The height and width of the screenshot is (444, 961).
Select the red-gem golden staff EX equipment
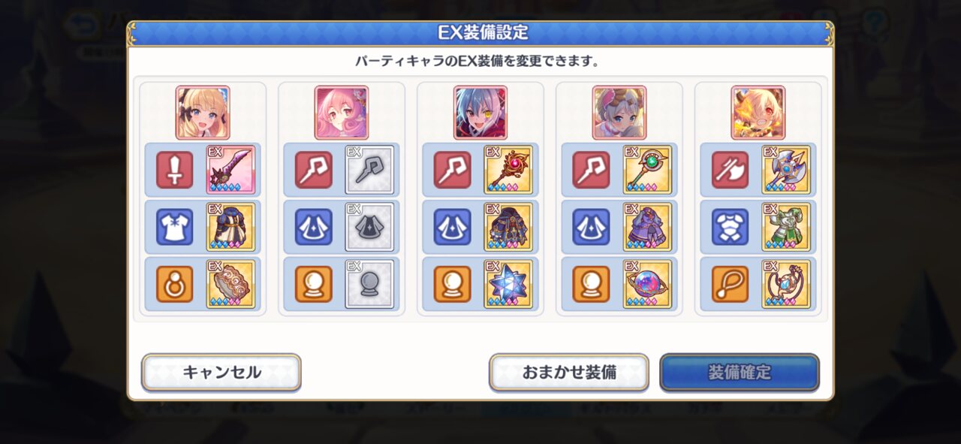coord(508,170)
